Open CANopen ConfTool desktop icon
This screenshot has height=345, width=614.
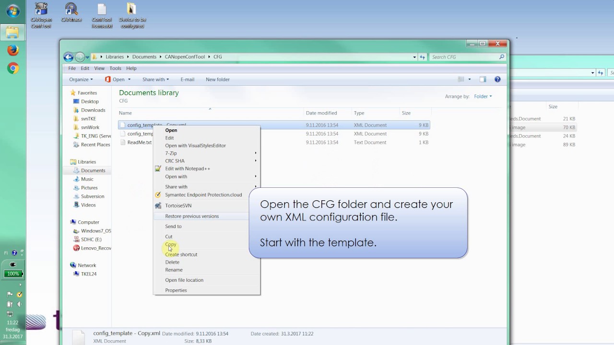pos(41,15)
